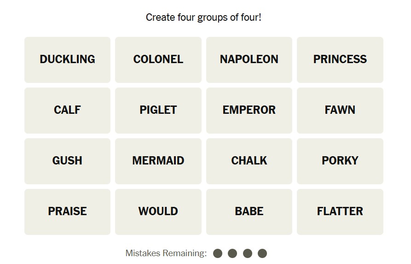Choose the PRINCESS tile

coord(340,59)
